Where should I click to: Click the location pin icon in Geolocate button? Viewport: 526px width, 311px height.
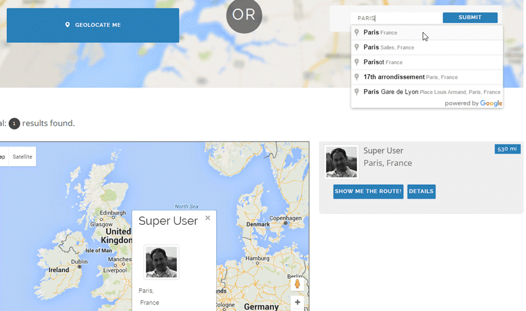point(67,25)
